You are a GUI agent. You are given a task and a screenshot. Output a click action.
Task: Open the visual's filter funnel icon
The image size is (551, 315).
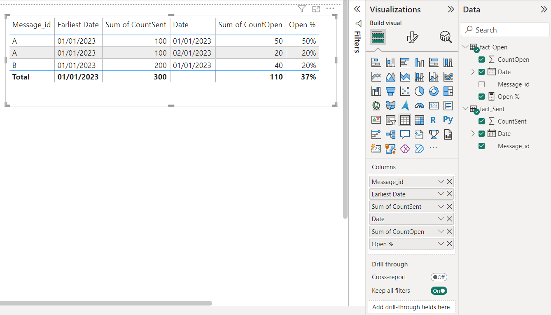[x=302, y=9]
